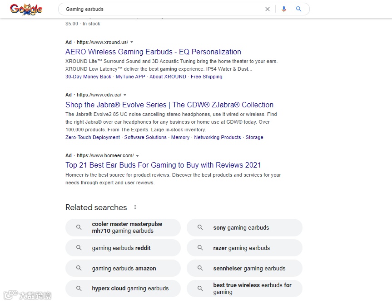Click into the Gaming earbuds search field
Screen dimensions: 392x303
click(x=159, y=9)
